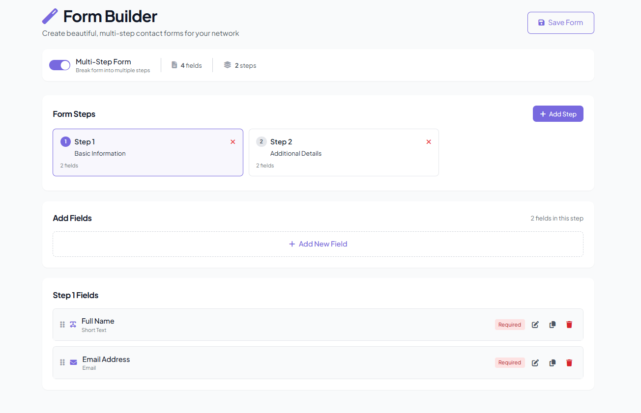
Task: Remove Step 2 using its X button
Action: (x=428, y=141)
